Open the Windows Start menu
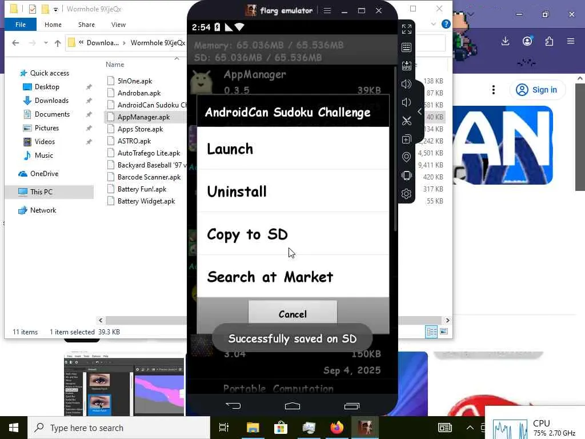Screen dimensions: 585x439 pyautogui.click(x=14, y=428)
